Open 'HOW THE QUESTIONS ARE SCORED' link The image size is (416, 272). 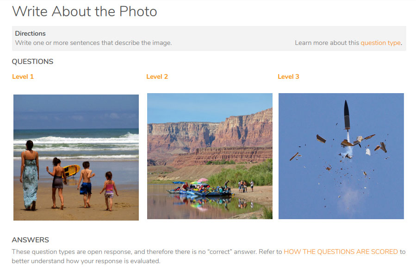pos(341,252)
